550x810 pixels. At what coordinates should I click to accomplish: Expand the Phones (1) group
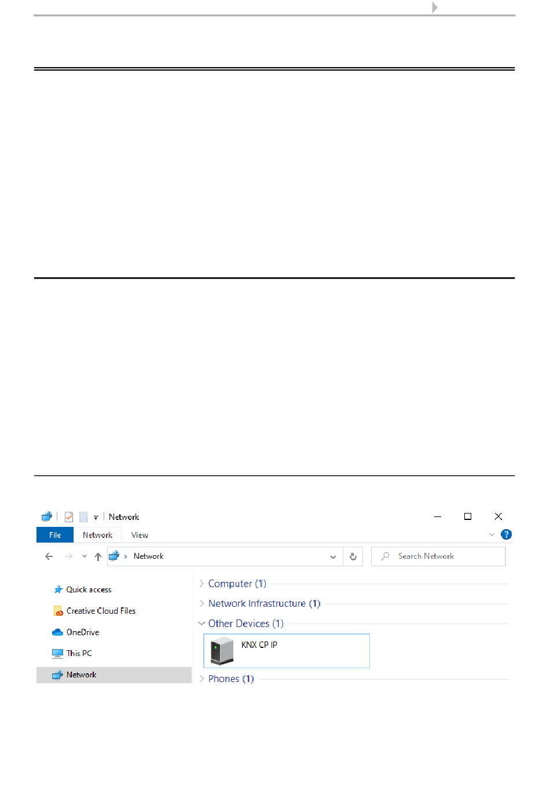tap(201, 679)
